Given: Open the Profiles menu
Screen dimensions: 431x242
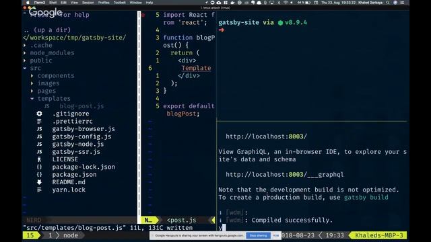Looking at the screenshot, I should (104, 3).
